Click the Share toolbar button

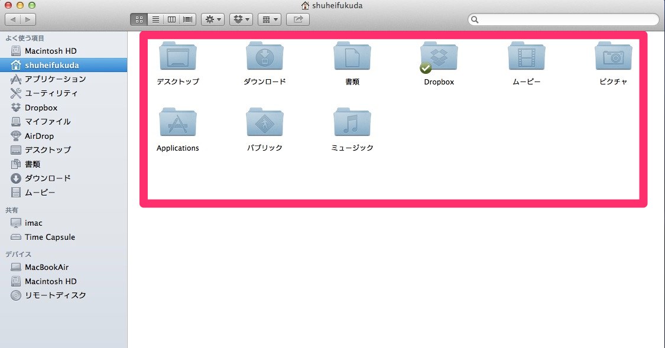298,19
